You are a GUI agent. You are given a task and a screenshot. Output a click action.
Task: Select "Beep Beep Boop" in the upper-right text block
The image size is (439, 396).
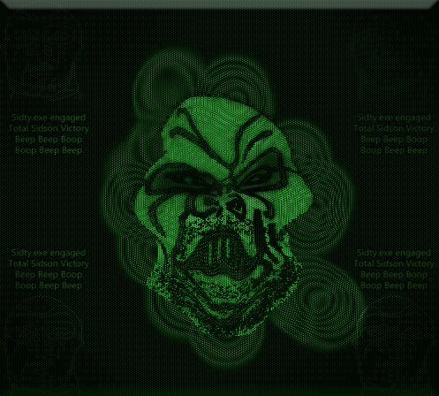coord(394,140)
